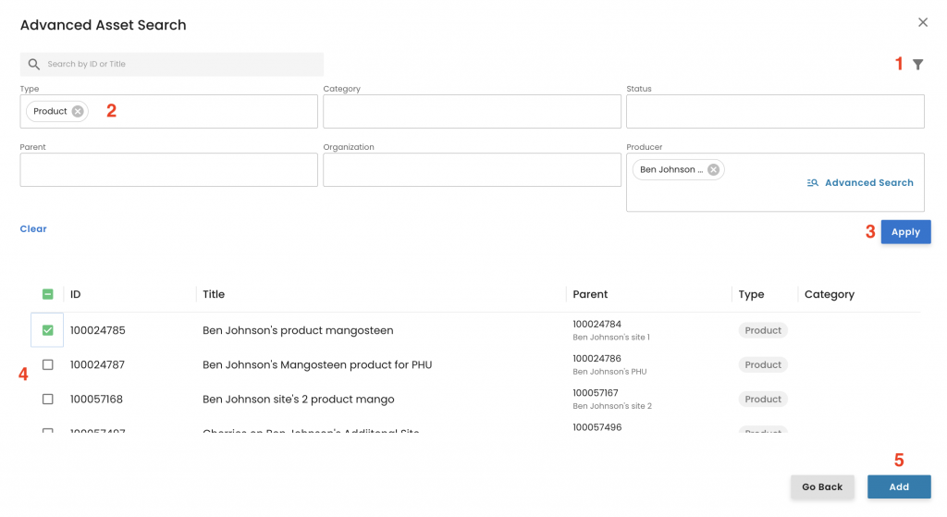Click the Clear filters link
The height and width of the screenshot is (517, 947).
coord(33,228)
